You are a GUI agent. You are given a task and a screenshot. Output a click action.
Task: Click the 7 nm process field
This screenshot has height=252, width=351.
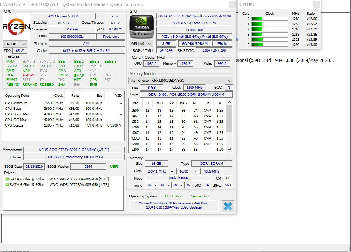click(115, 16)
